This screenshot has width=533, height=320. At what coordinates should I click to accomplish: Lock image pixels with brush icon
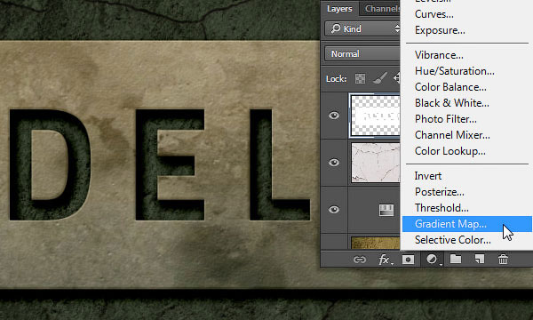point(379,78)
